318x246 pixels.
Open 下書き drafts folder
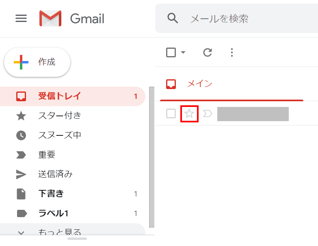tap(73, 194)
